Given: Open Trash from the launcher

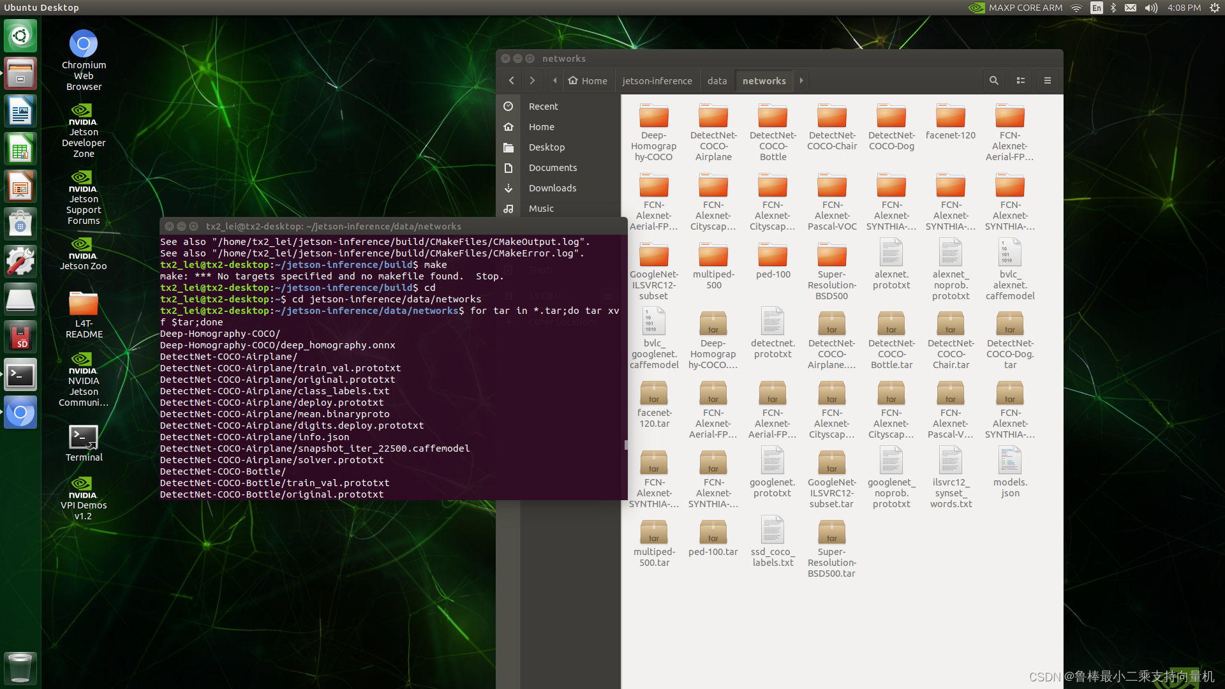Looking at the screenshot, I should click(x=20, y=667).
